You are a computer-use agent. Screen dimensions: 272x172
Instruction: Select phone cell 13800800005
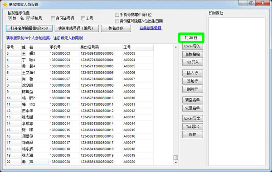point(64,66)
